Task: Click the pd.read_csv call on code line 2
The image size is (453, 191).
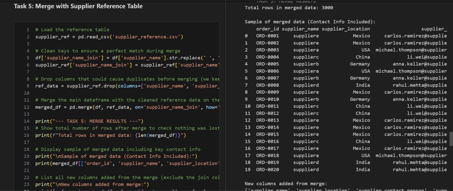Action: [130, 37]
